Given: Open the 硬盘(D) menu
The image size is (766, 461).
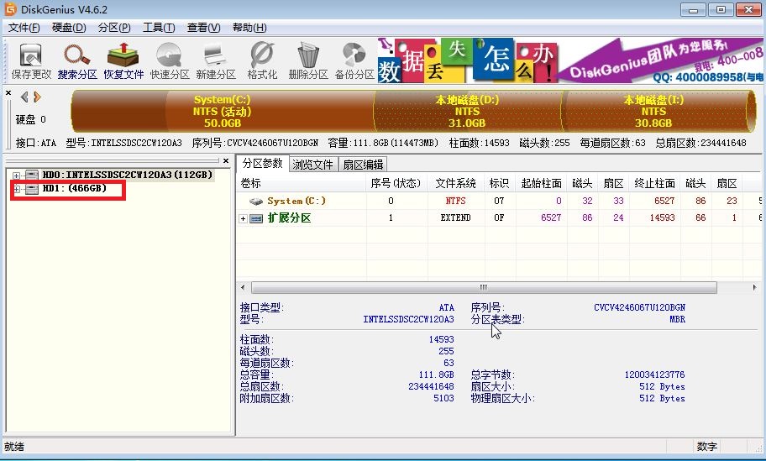Looking at the screenshot, I should coord(69,28).
